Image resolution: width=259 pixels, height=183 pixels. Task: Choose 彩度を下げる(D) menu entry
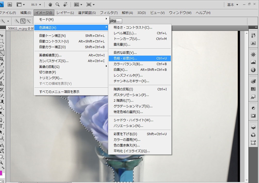point(140,134)
